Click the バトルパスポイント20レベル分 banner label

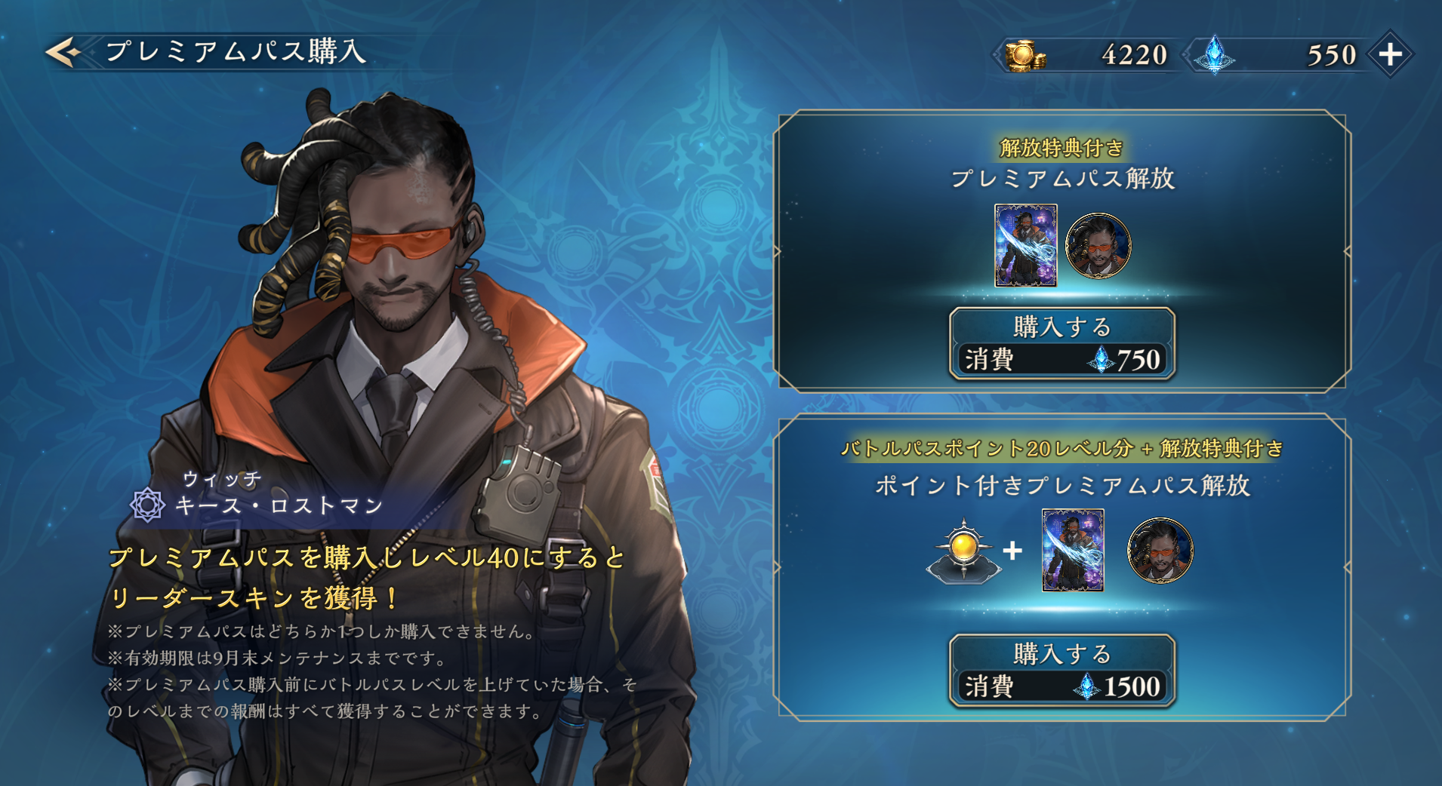pyautogui.click(x=988, y=448)
